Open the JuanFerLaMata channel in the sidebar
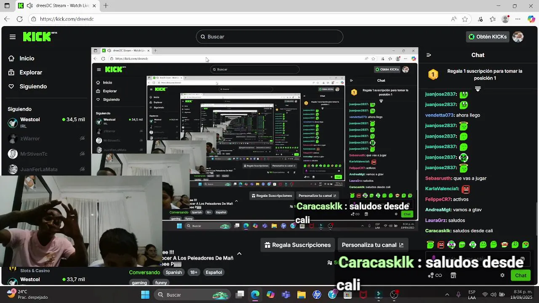The width and height of the screenshot is (539, 303). pyautogui.click(x=45, y=169)
